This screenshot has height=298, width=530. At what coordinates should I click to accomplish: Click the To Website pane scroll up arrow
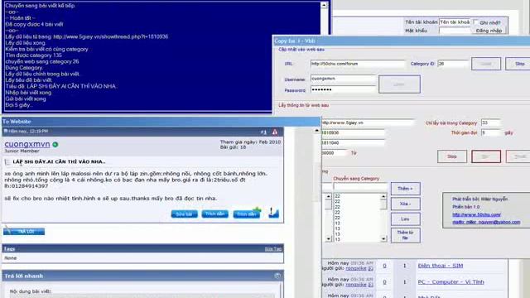pos(316,131)
